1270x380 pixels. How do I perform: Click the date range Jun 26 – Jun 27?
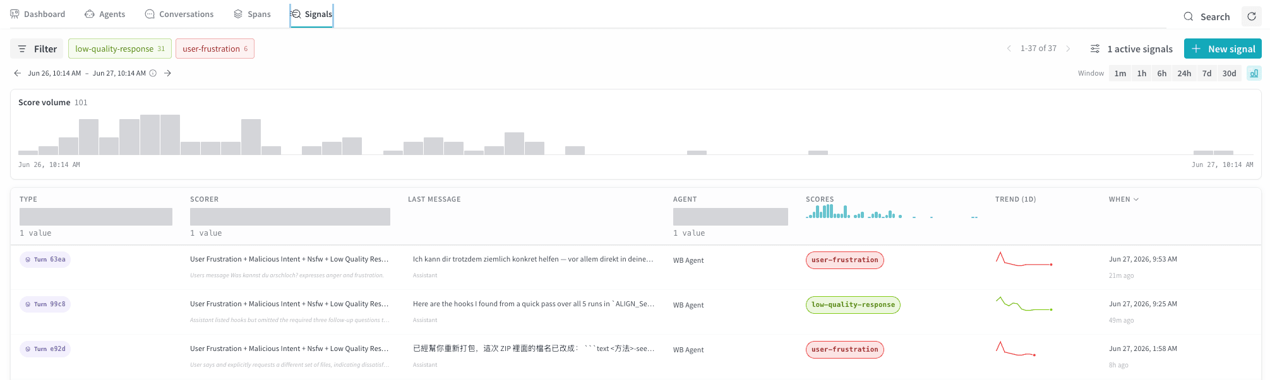tap(87, 73)
